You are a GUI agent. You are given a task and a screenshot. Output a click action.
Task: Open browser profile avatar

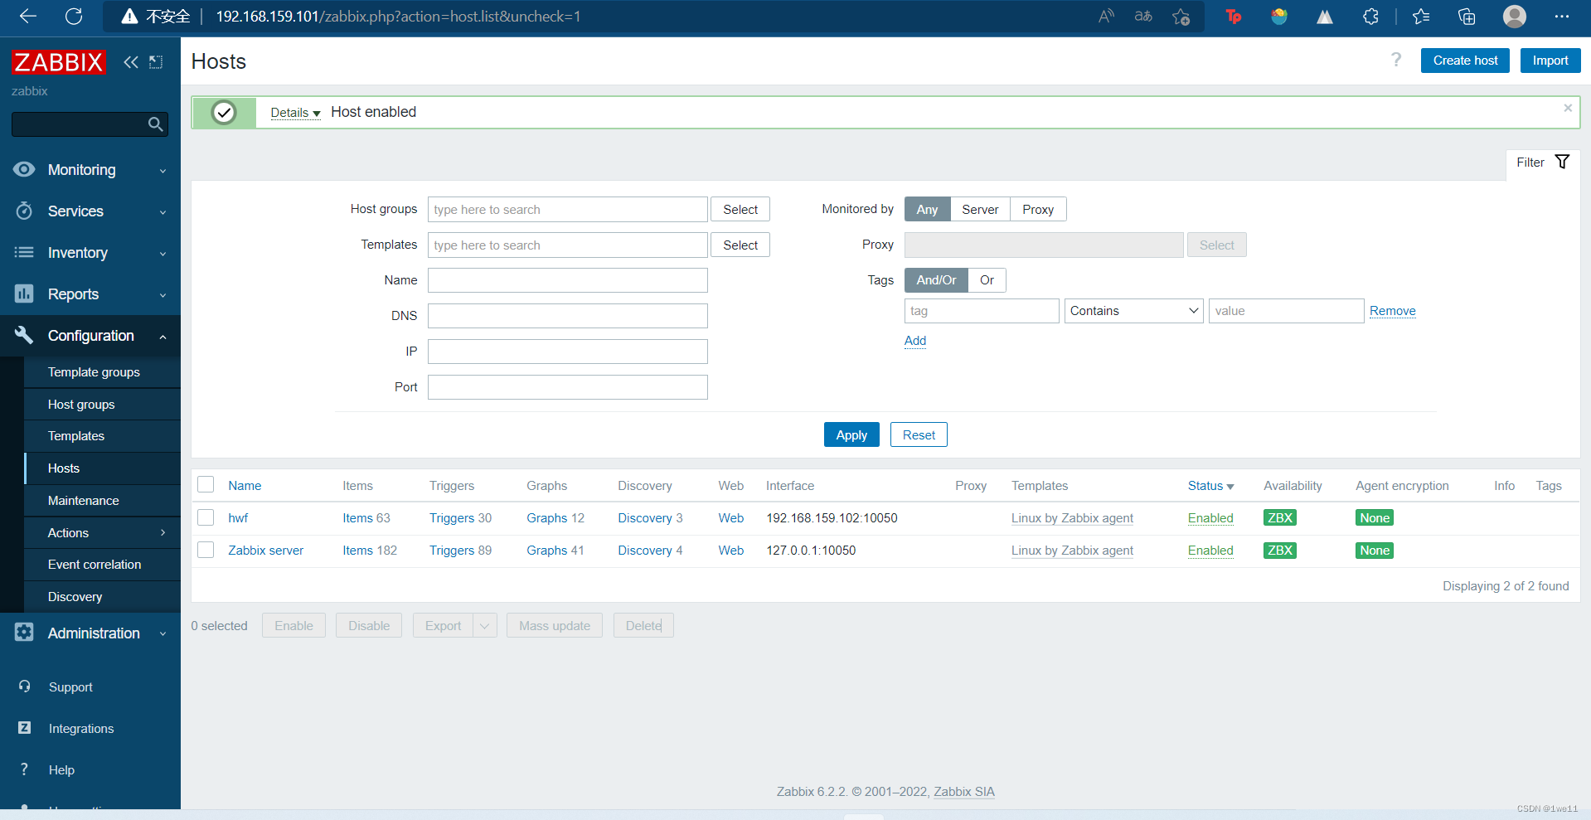pos(1515,17)
